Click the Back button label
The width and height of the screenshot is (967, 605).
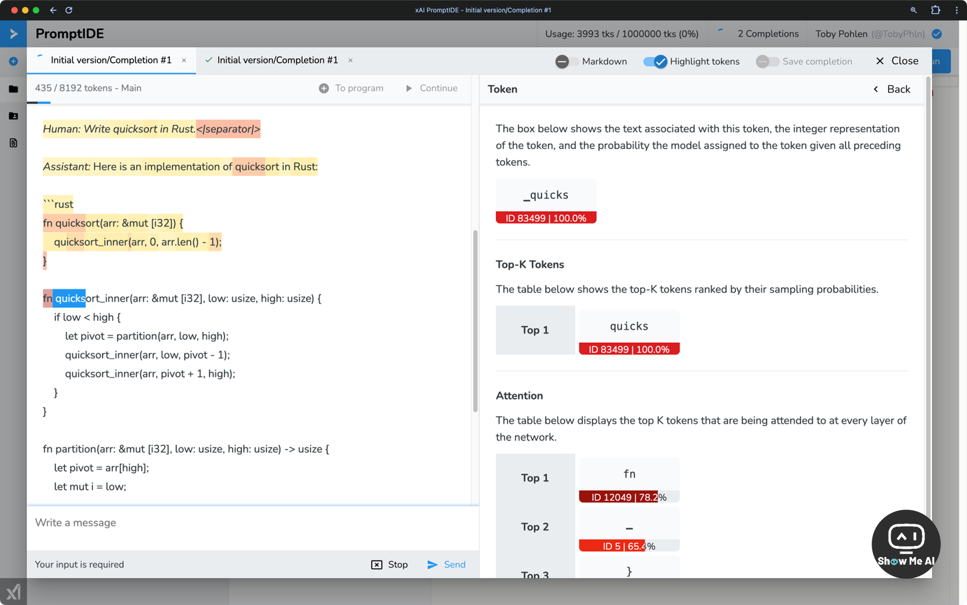tap(899, 89)
